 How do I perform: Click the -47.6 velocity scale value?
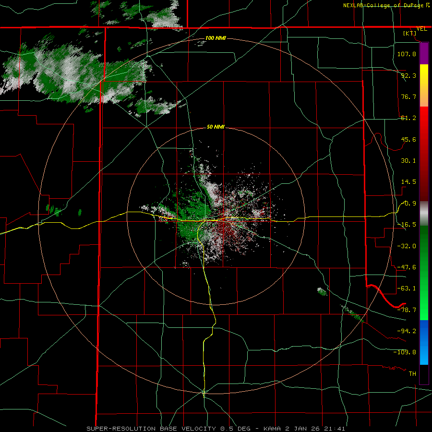coord(407,267)
